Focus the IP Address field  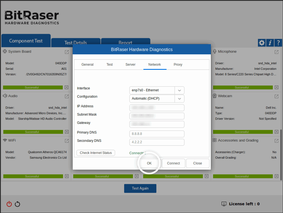pos(157,107)
